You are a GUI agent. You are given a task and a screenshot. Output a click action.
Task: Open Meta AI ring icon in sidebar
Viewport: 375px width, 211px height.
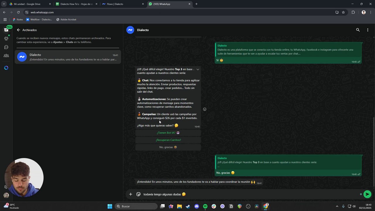pos(6,68)
